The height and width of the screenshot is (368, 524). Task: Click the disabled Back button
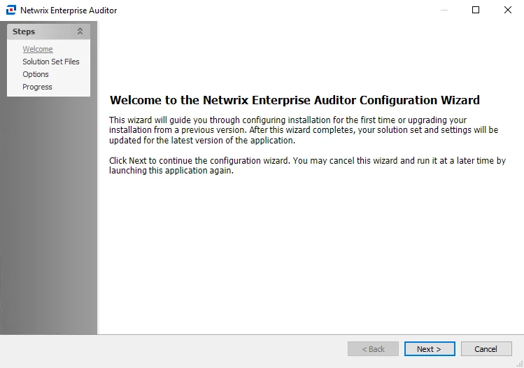[x=373, y=349]
